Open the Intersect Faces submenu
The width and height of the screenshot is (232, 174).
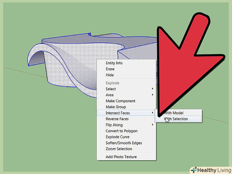point(126,113)
